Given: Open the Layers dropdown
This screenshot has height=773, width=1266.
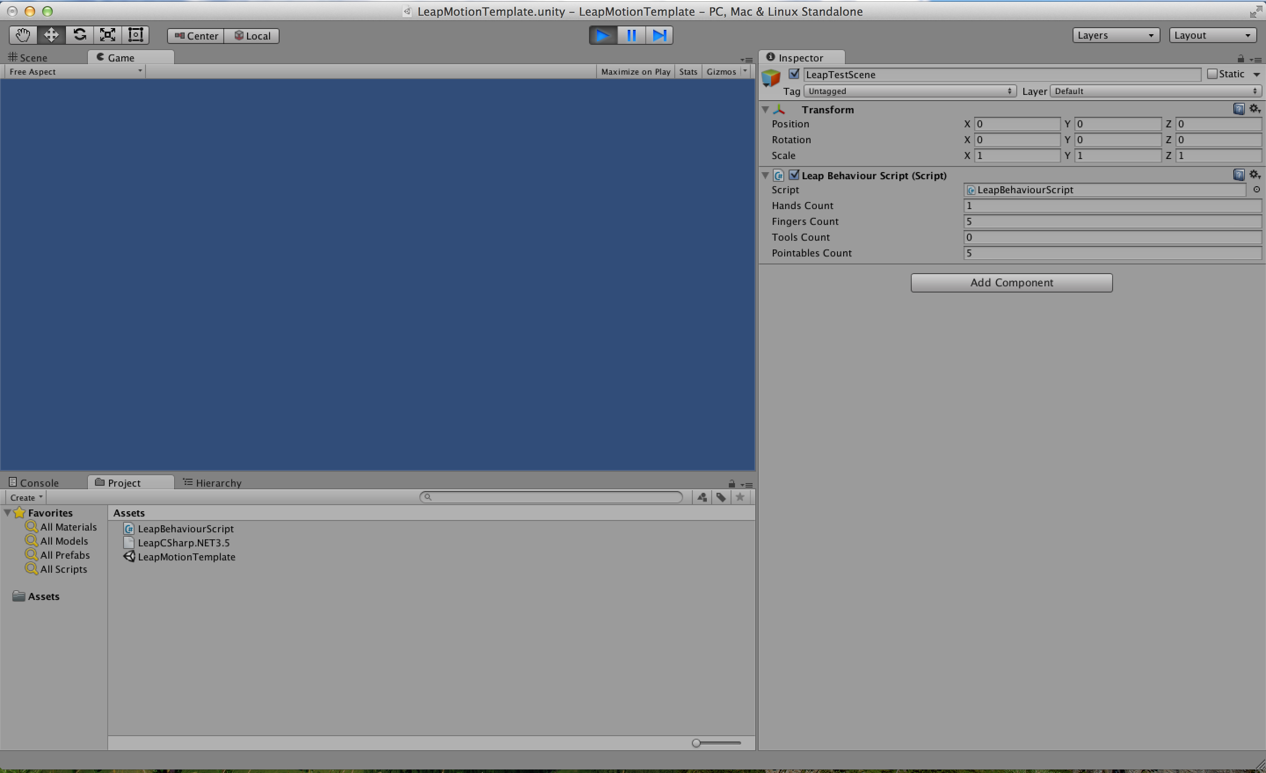Looking at the screenshot, I should coord(1116,36).
